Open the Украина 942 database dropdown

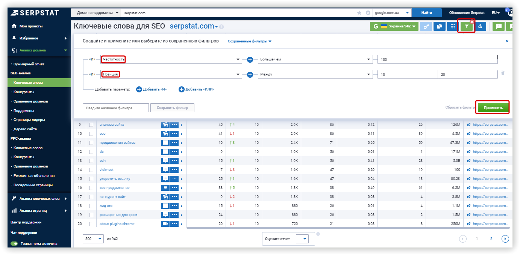(x=394, y=26)
